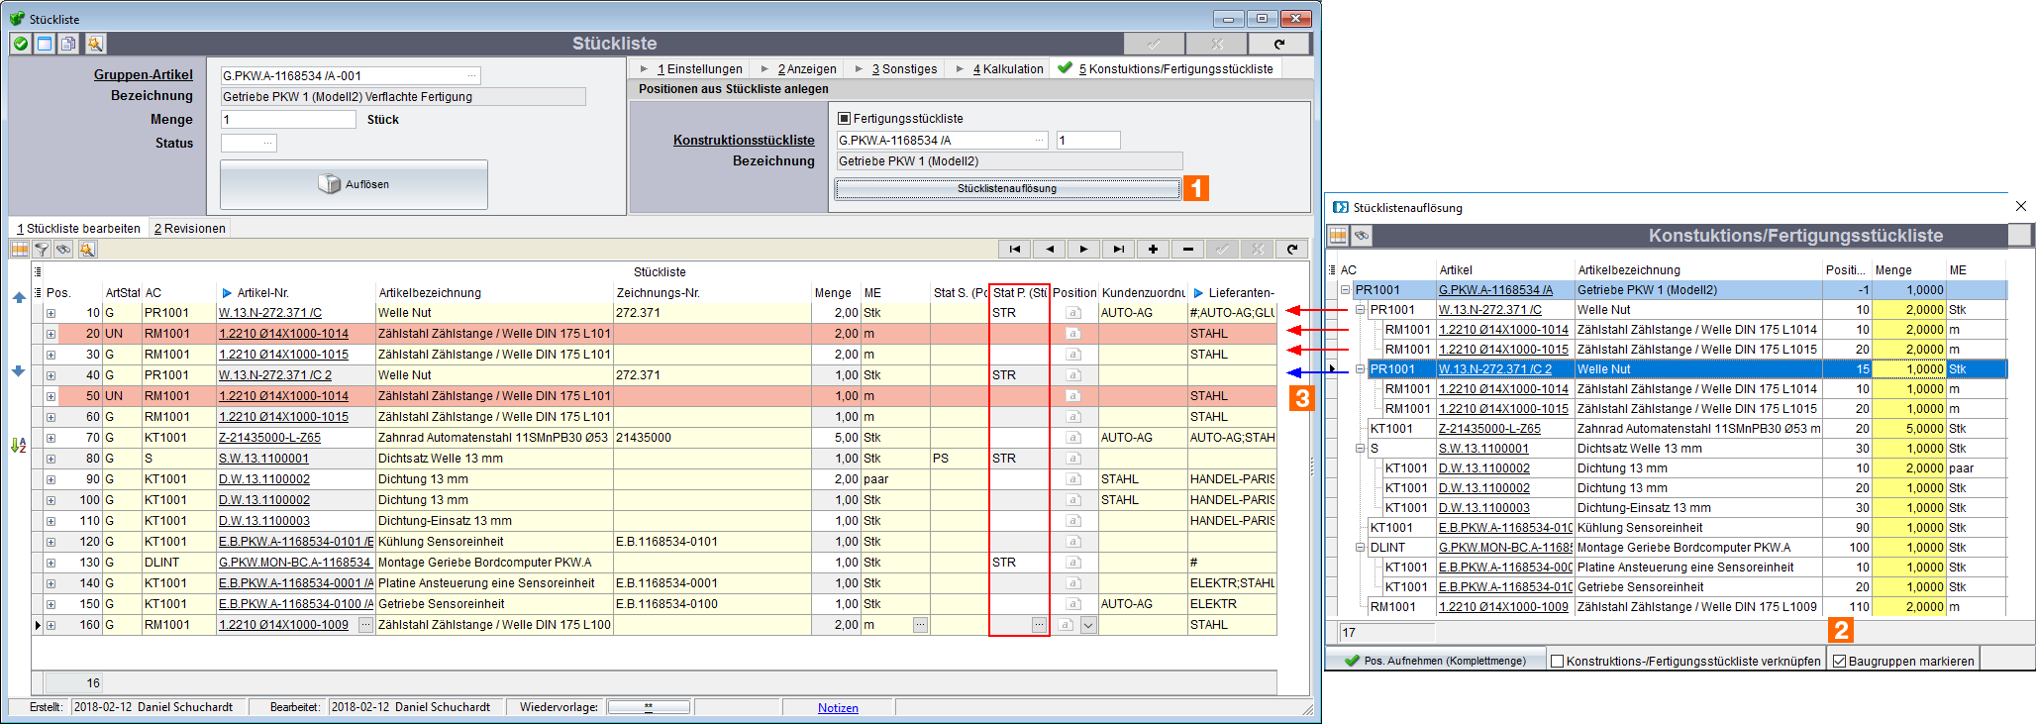Click Menge cell 5,0000 in tree
Image resolution: width=2036 pixels, height=724 pixels.
[x=1909, y=429]
